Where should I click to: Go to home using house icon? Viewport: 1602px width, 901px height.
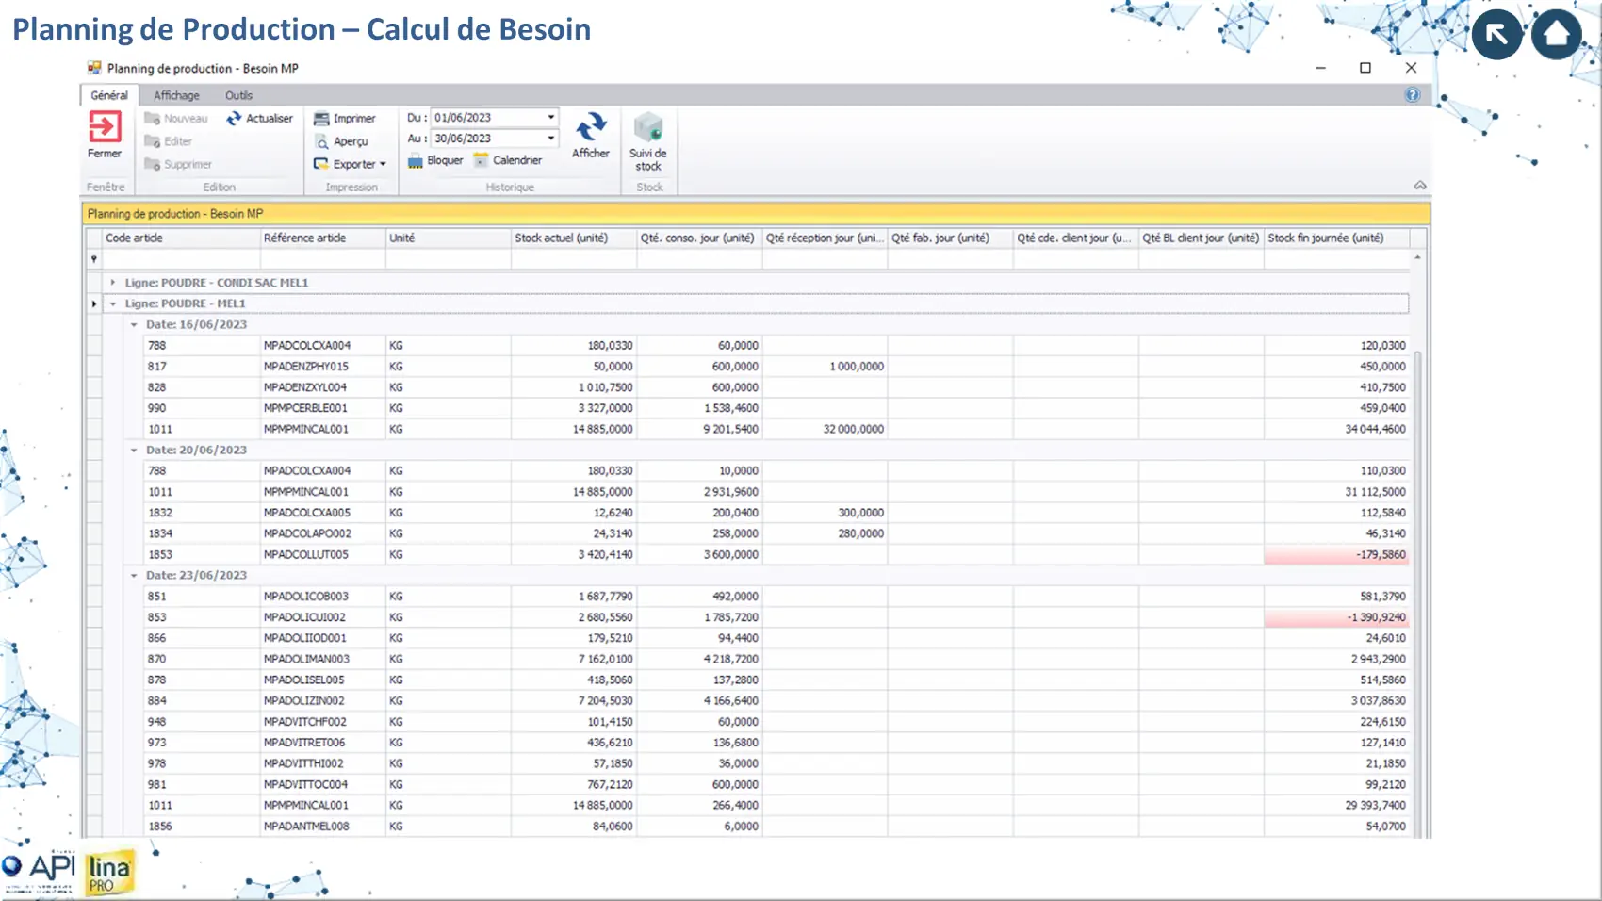(x=1556, y=35)
